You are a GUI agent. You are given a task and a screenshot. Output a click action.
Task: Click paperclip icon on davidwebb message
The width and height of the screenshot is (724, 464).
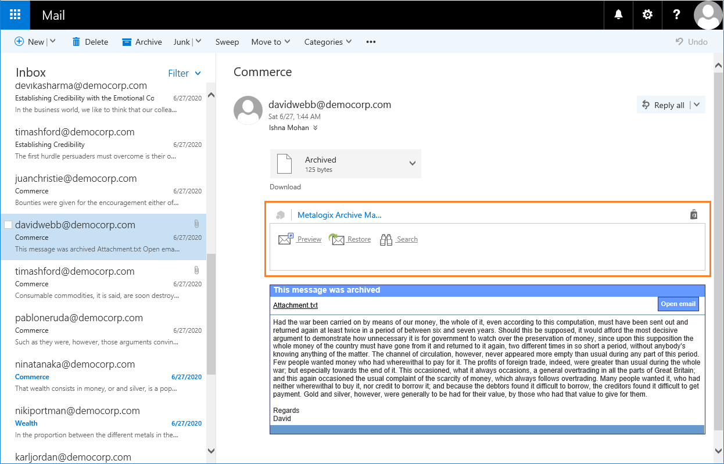[196, 224]
